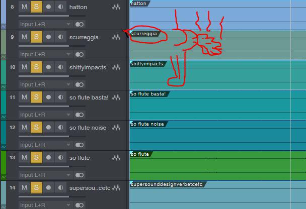
Task: Arm record on the shittyimpacts track
Action: tap(48, 67)
